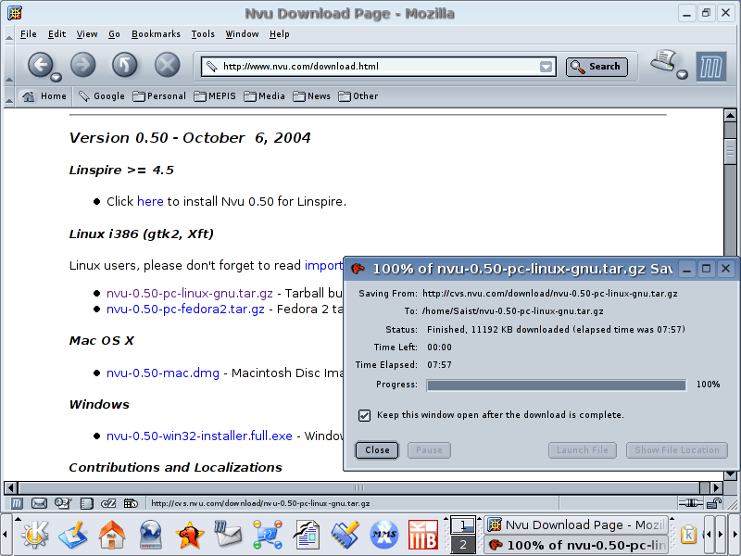Viewport: 741px width, 556px height.
Task: Expand the URL bar history dropdown
Action: click(546, 67)
